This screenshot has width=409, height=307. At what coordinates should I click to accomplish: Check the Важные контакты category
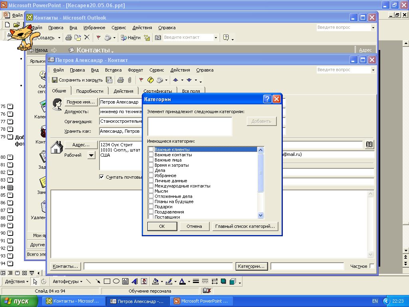(x=151, y=154)
